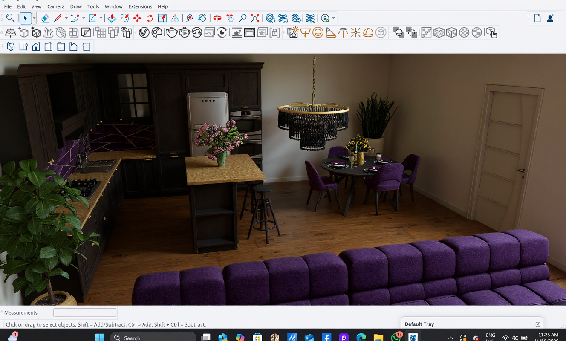The width and height of the screenshot is (566, 341).
Task: Open the V-Ray Asset Editor
Action: click(144, 33)
